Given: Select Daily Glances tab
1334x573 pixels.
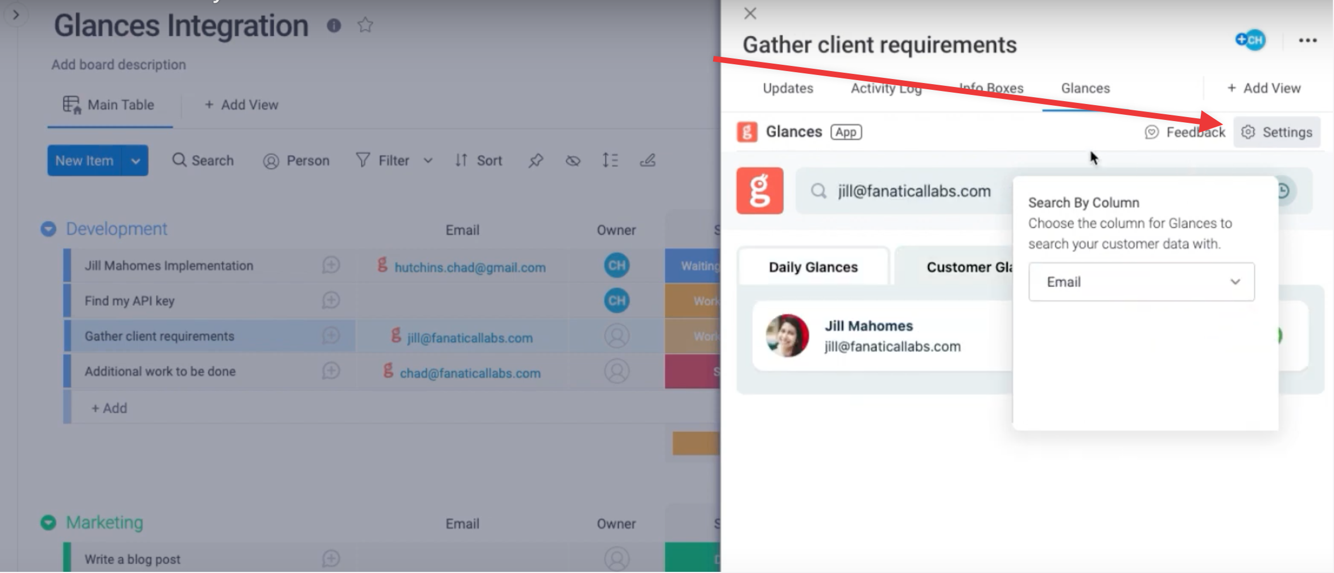Looking at the screenshot, I should point(813,267).
